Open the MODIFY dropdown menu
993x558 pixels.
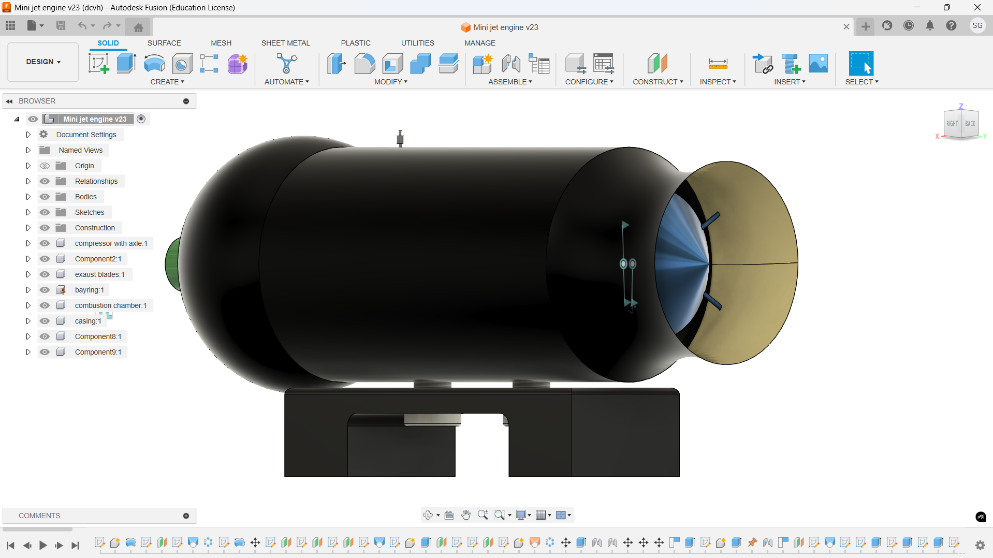pos(391,82)
